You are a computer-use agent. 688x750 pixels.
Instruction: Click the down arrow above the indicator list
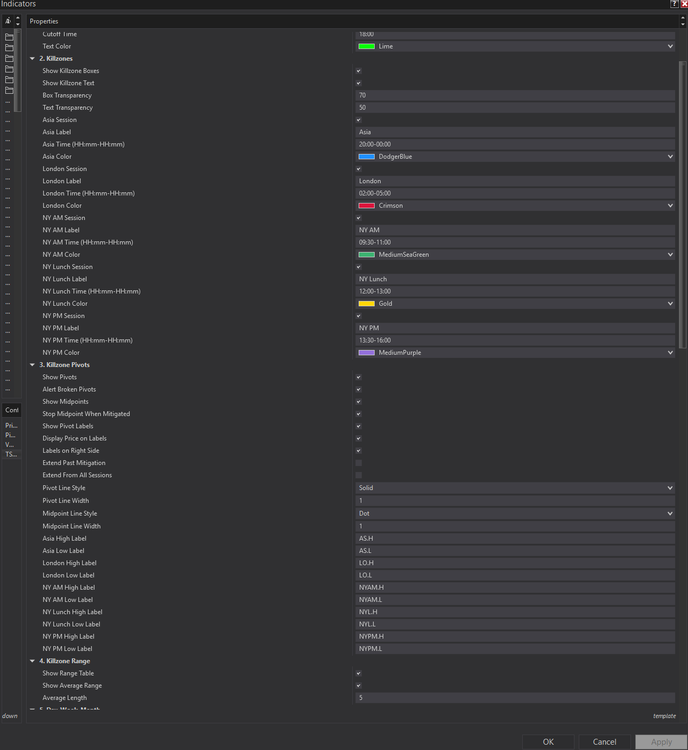tap(18, 25)
